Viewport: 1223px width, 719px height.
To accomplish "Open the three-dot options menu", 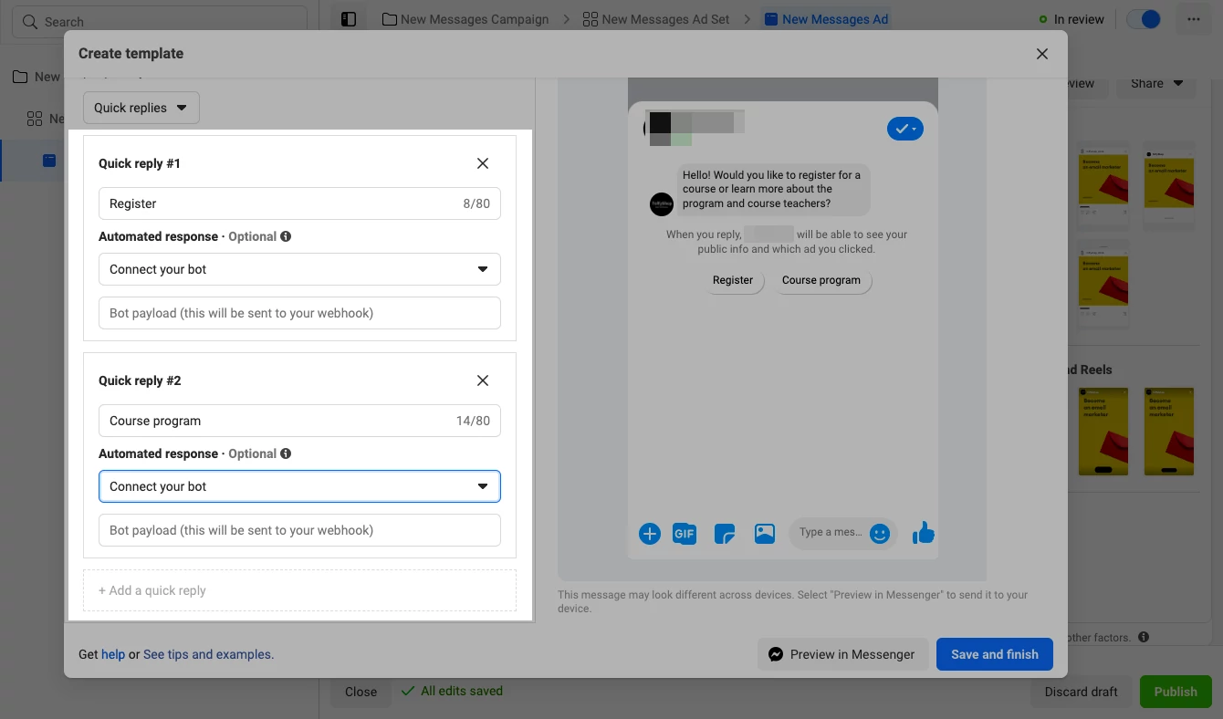I will click(1193, 18).
